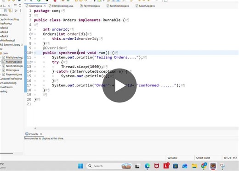Viewport: 239px width, 171px height.
Task: Open File Explorer from the taskbar
Action: pyautogui.click(x=194, y=166)
